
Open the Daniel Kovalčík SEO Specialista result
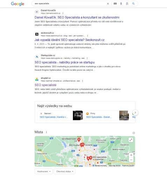point(77,17)
